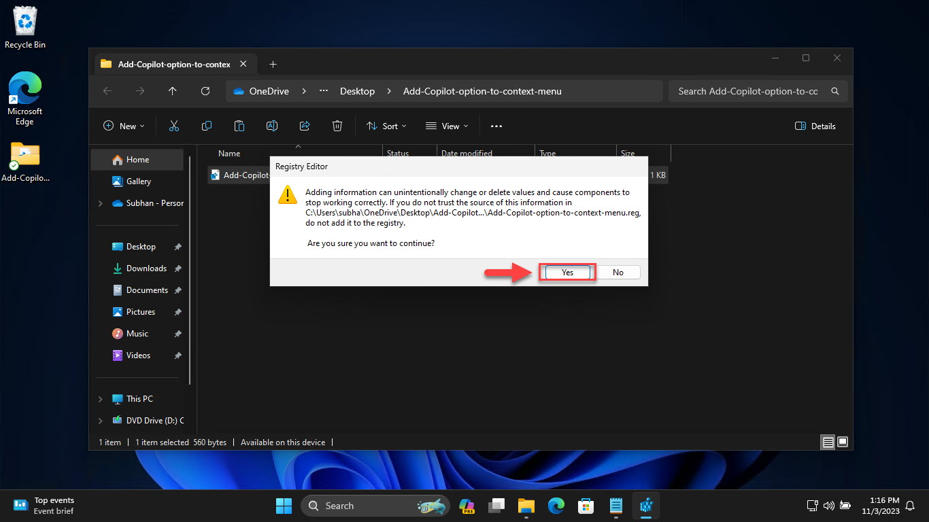Open the notifications bell icon
Screen dimensions: 929x522
coord(910,506)
